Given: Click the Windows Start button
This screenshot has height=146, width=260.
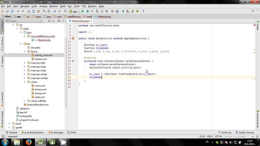Looking at the screenshot, I should pyautogui.click(x=5, y=142).
